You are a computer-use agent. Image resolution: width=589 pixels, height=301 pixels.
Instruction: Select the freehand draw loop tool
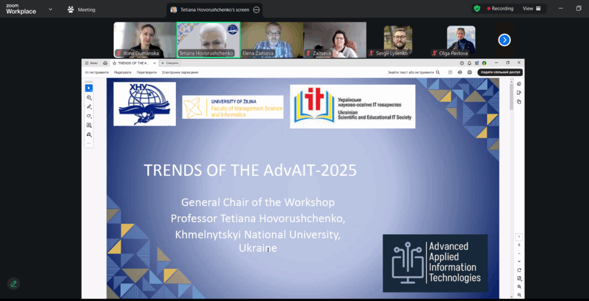(89, 116)
